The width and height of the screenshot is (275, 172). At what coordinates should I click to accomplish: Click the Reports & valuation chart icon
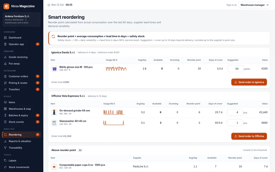5,141
